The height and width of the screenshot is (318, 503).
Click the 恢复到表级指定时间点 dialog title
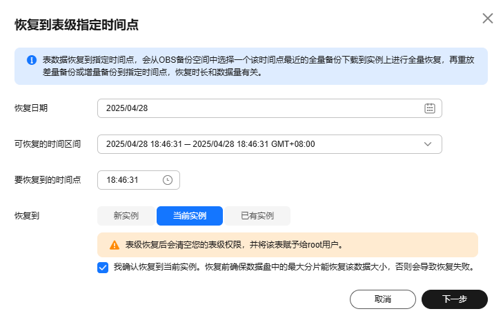[x=77, y=25]
